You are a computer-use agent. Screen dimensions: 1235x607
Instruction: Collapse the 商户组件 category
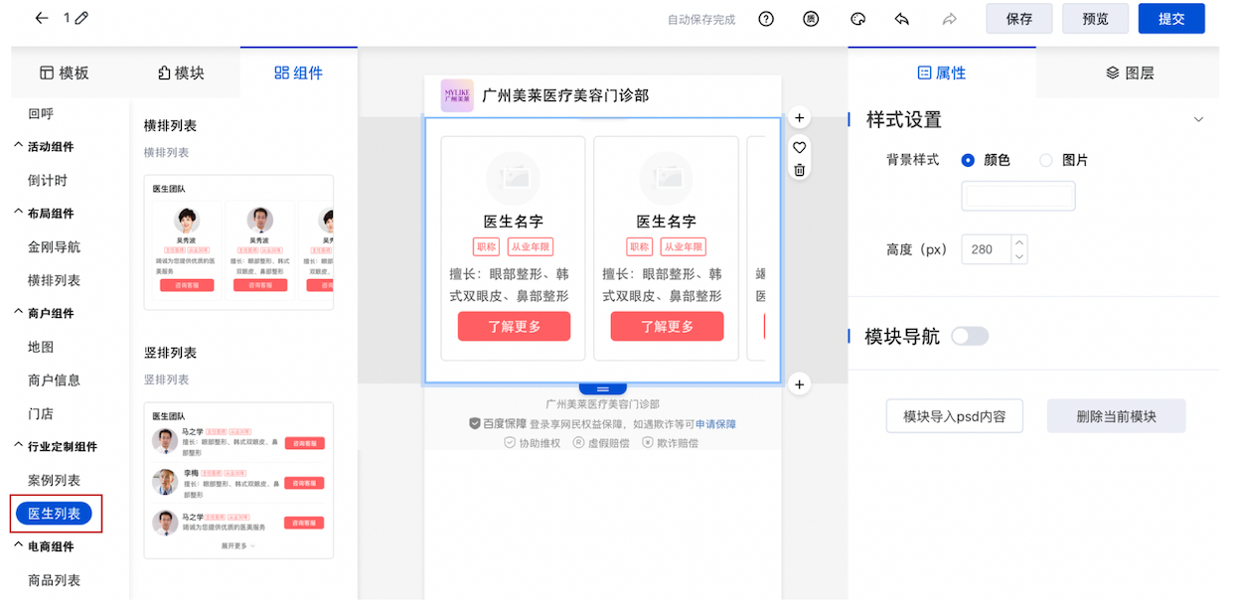click(x=18, y=314)
